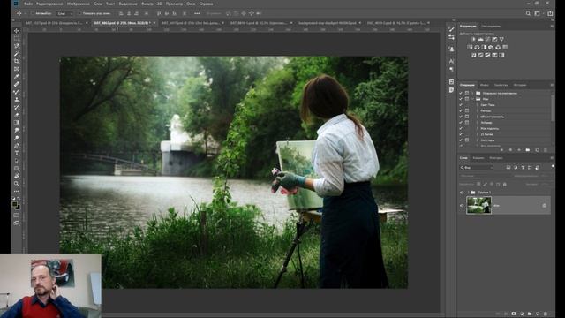Expand the Группа 1 layer group
This screenshot has height=318, width=565.
click(x=469, y=193)
